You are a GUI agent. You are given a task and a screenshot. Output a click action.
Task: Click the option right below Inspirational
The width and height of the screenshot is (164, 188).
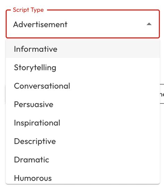click(x=83, y=141)
